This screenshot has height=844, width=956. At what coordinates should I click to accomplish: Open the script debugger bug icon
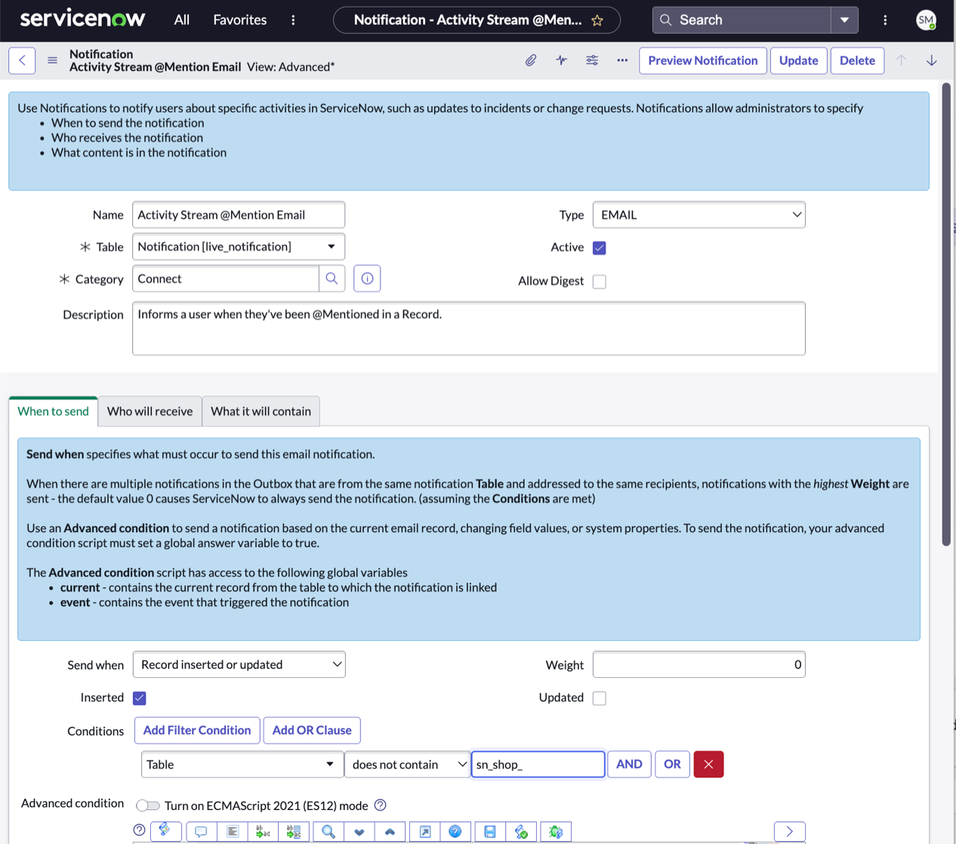click(556, 831)
